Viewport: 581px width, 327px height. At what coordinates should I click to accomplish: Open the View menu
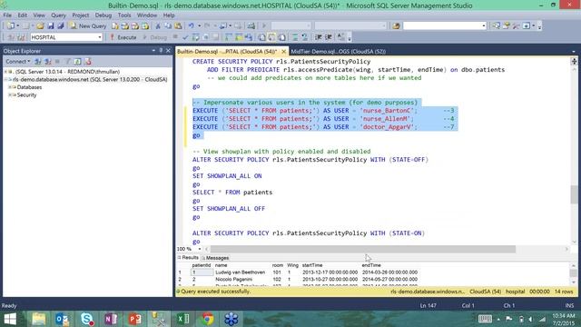39,15
